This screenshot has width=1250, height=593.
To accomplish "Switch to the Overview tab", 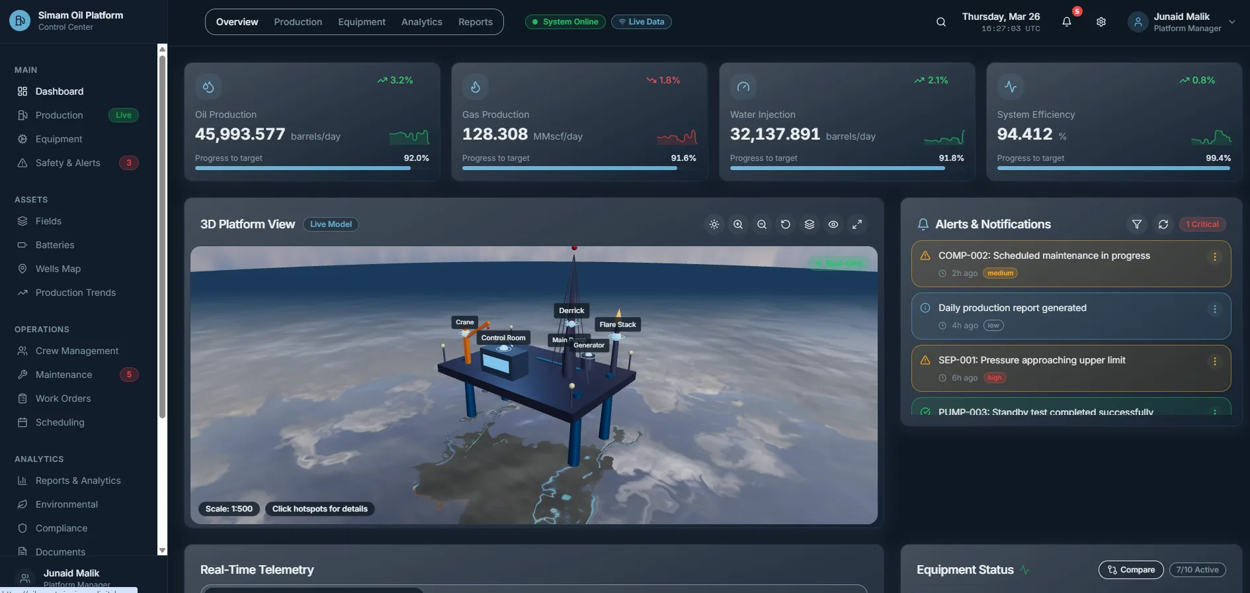I will [x=237, y=22].
